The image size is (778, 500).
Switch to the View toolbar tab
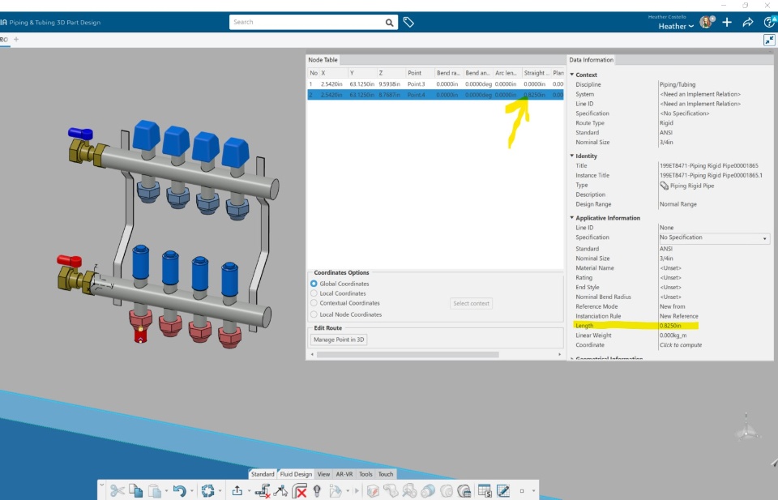click(323, 474)
